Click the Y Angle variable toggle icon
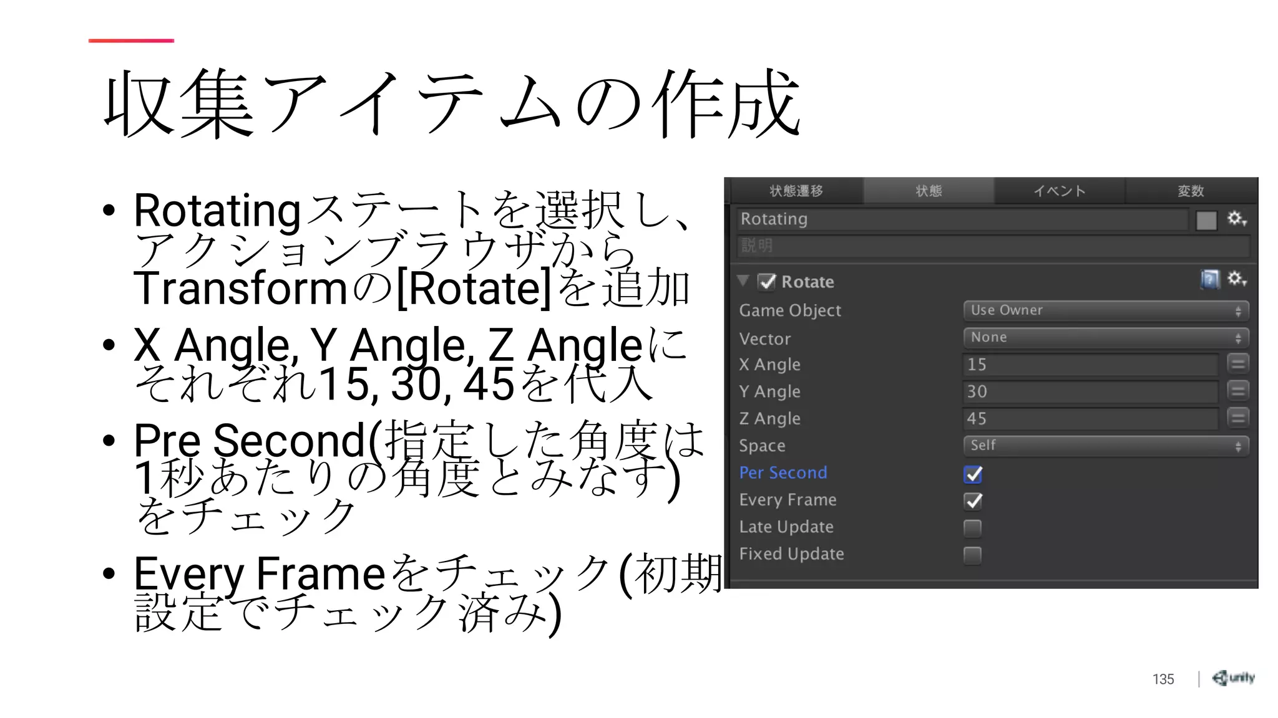The height and width of the screenshot is (718, 1278). (x=1238, y=391)
